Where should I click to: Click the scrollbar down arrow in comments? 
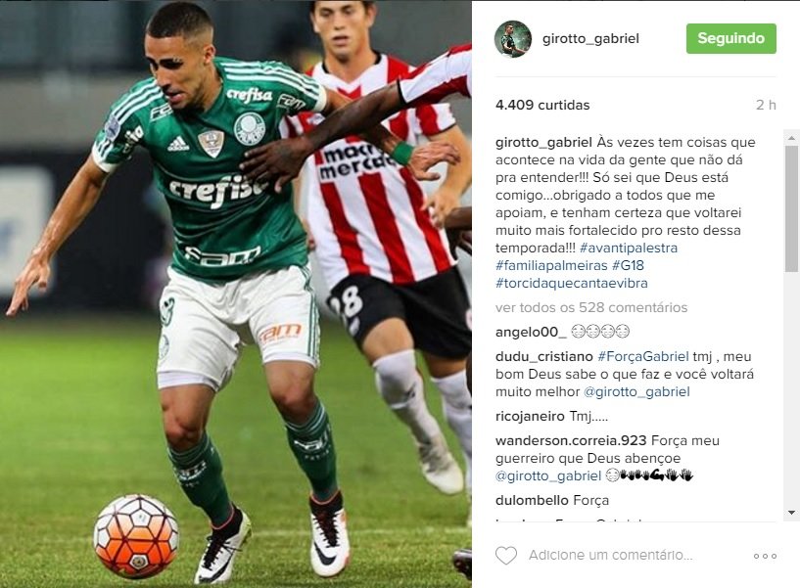(x=791, y=513)
